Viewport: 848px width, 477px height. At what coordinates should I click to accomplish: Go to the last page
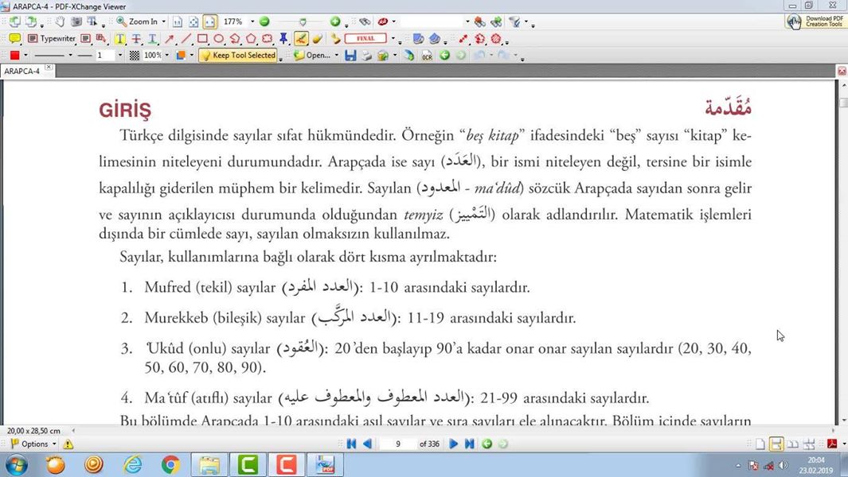pyautogui.click(x=470, y=444)
